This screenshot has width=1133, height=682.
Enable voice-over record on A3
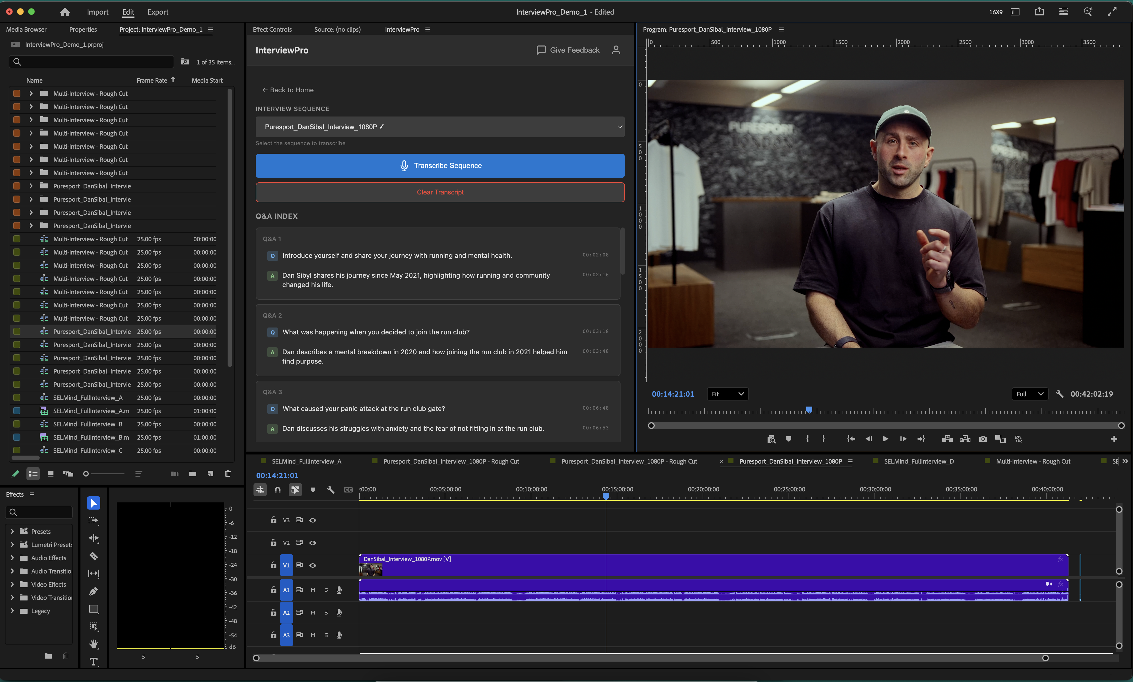click(339, 635)
